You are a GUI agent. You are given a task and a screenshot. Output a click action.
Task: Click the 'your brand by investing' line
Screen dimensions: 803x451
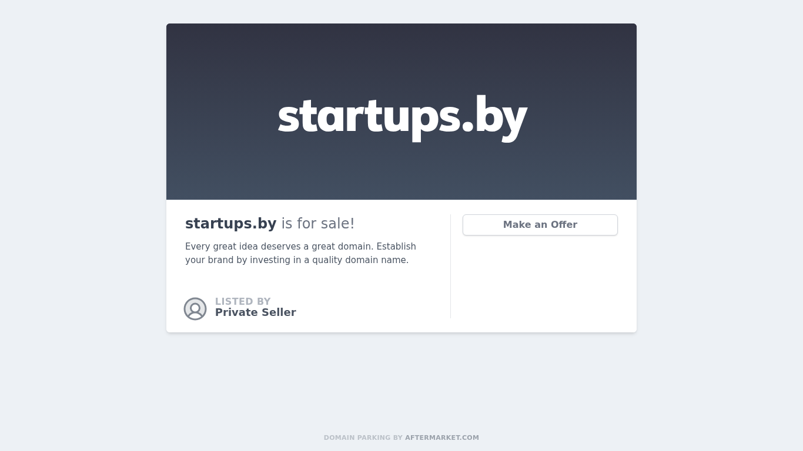297,260
